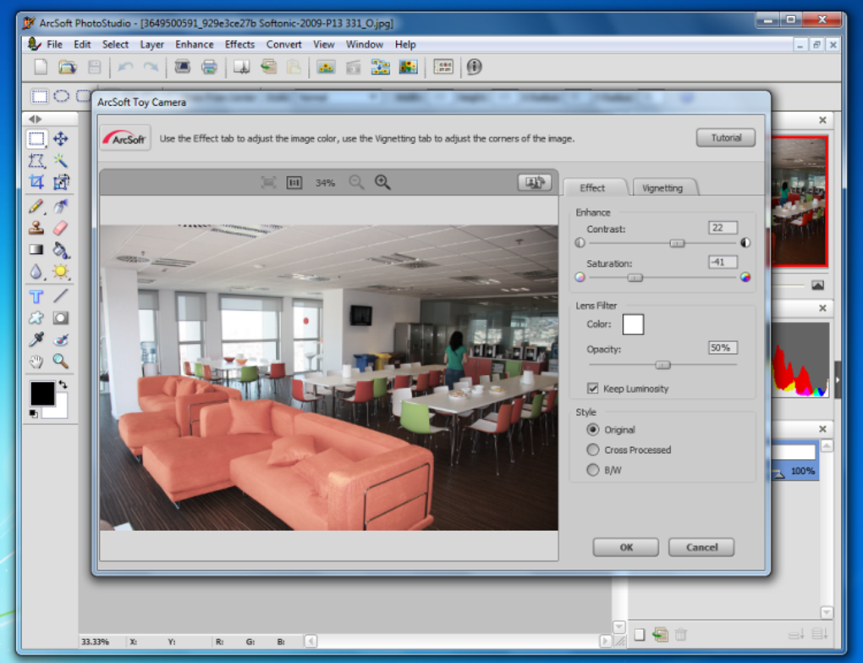Click the Contrast slider handle

pos(677,243)
